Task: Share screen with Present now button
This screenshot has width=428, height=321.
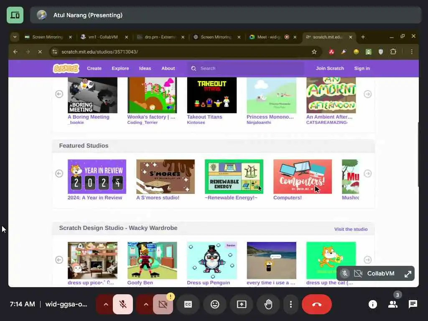Action: coord(242,304)
